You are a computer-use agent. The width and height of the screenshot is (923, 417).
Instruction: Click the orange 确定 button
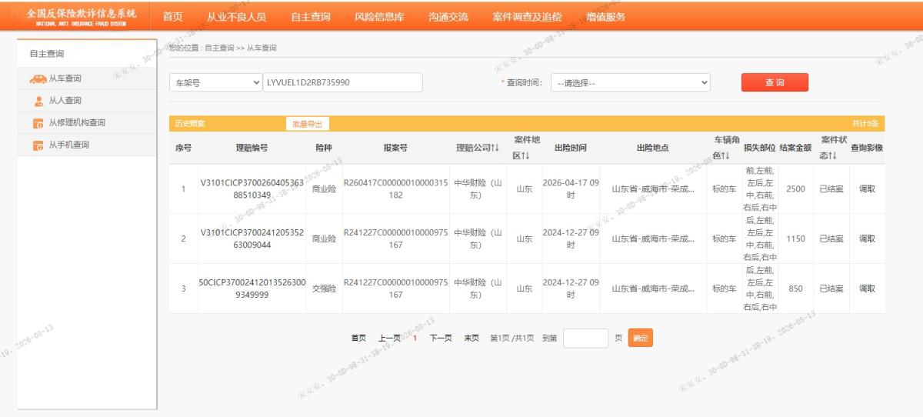[x=641, y=338]
